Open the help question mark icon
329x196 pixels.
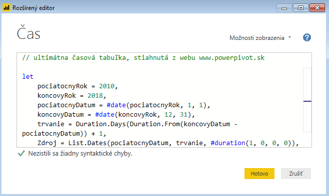[x=307, y=37]
